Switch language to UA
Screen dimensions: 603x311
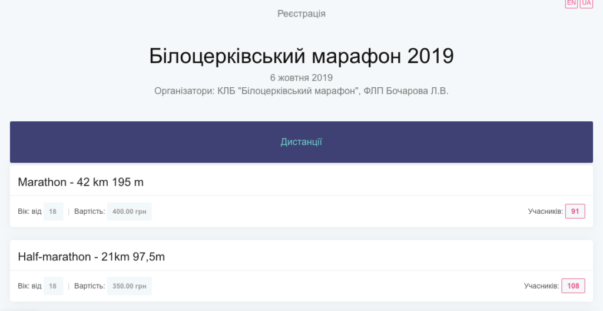tap(586, 3)
